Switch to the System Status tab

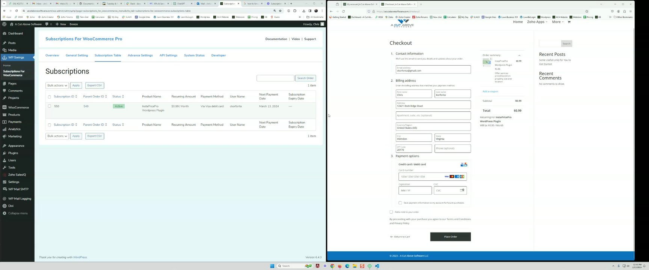[x=194, y=55]
